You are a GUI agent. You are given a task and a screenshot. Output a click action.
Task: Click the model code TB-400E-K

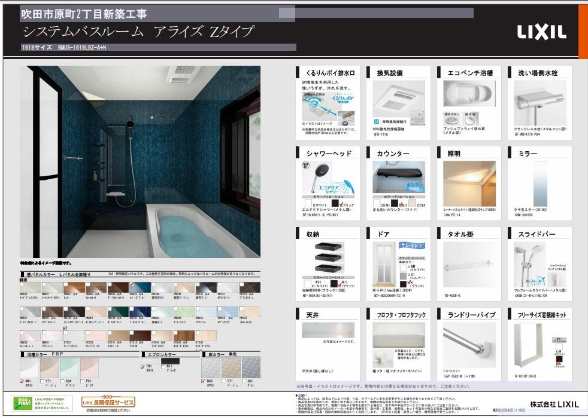(452, 296)
